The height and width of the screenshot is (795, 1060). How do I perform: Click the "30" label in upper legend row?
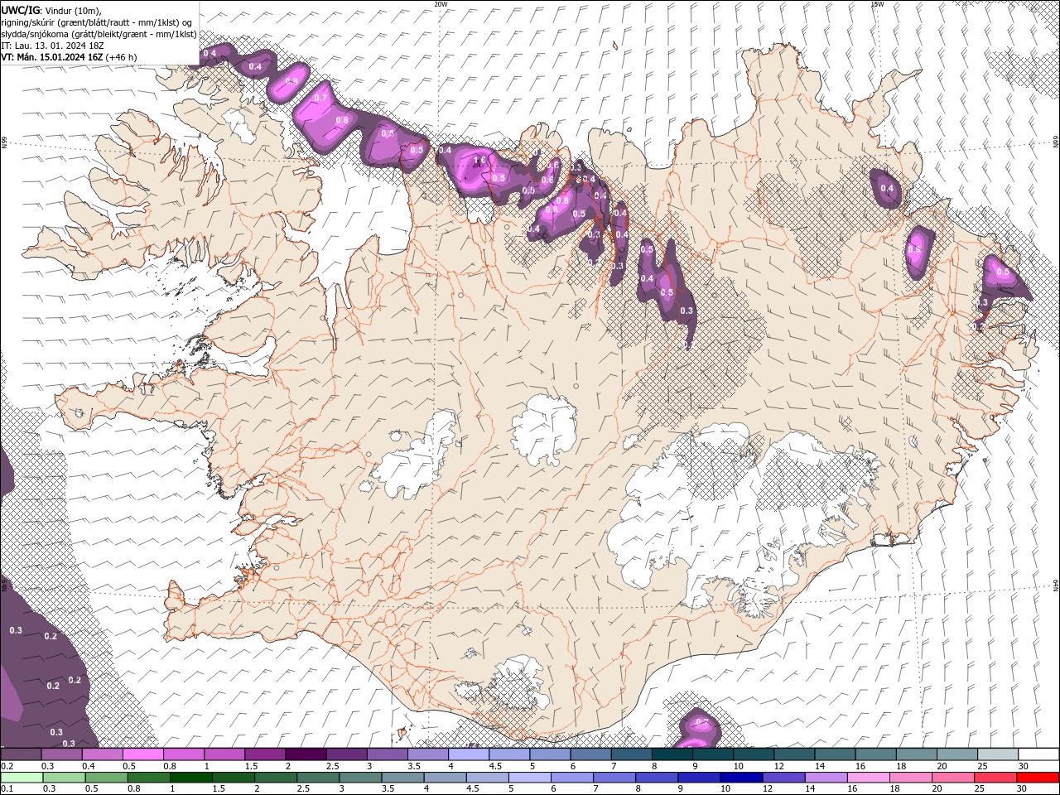coord(1022,766)
